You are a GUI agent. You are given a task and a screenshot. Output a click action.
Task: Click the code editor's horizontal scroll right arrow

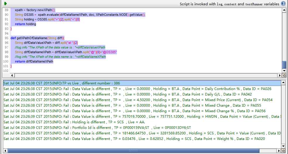click(x=280, y=75)
